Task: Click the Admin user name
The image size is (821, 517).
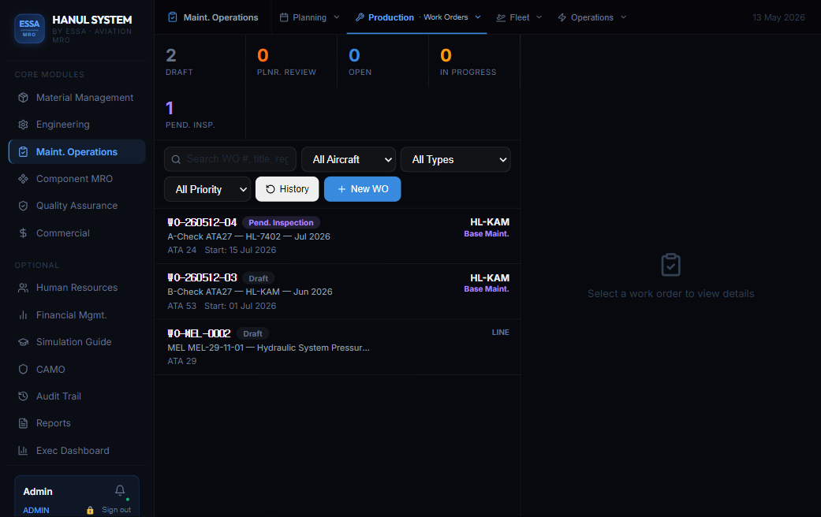Action: click(x=38, y=491)
